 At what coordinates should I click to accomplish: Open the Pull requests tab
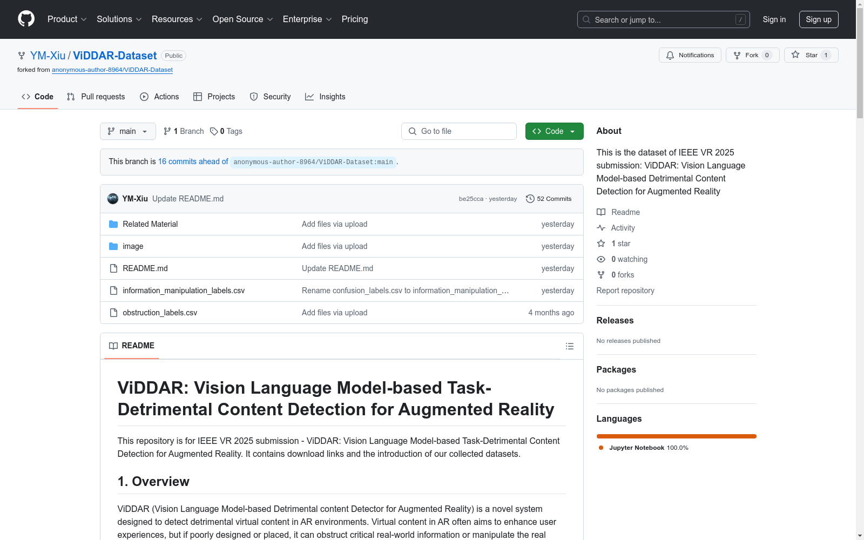[96, 97]
